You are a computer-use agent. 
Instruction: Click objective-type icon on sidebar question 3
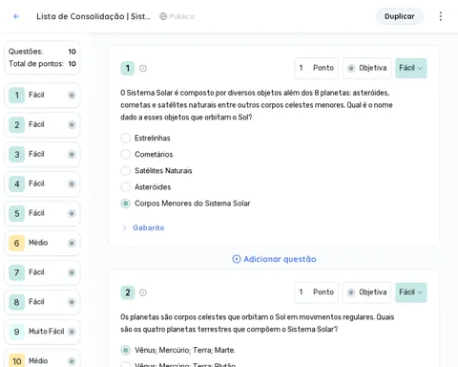[72, 154]
